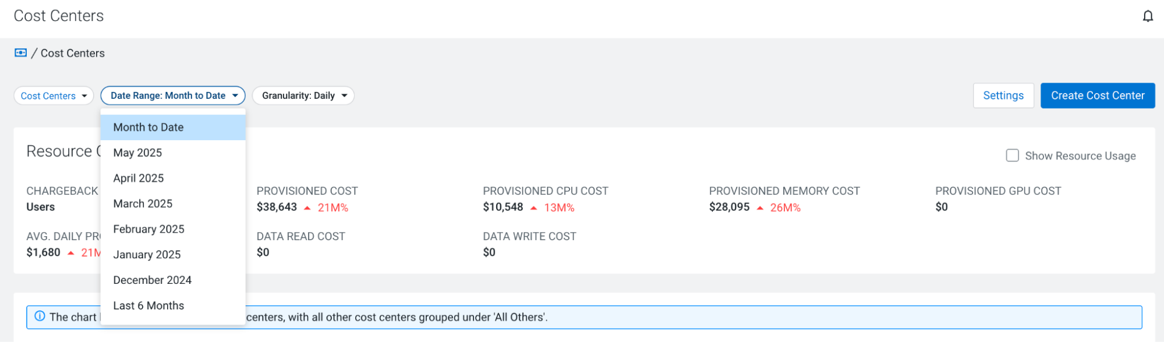
Task: Click the red trend arrow beside $38,643
Action: pos(307,208)
